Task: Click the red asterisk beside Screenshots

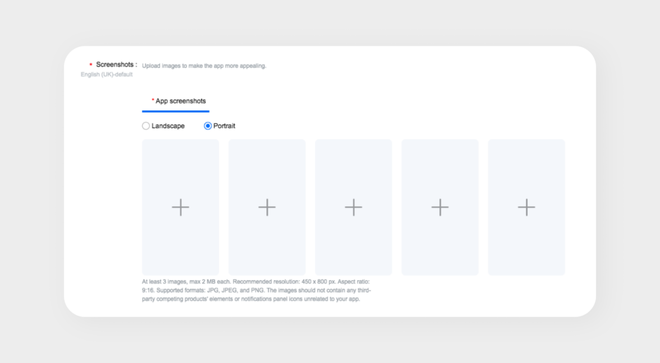Action: click(90, 64)
